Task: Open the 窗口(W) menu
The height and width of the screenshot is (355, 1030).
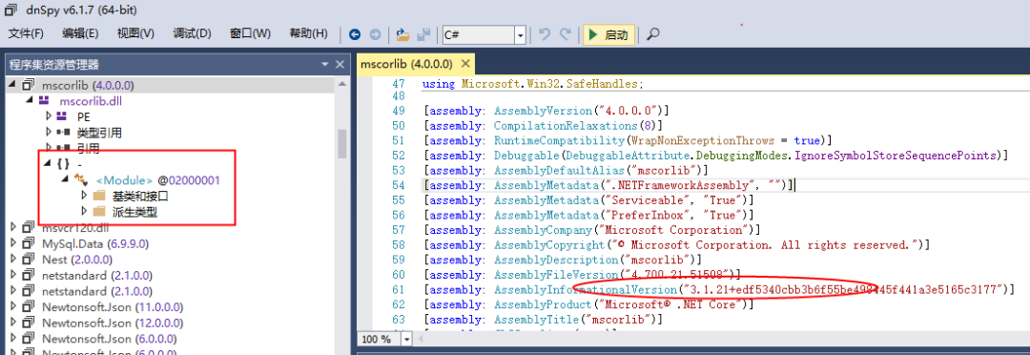Action: click(250, 34)
